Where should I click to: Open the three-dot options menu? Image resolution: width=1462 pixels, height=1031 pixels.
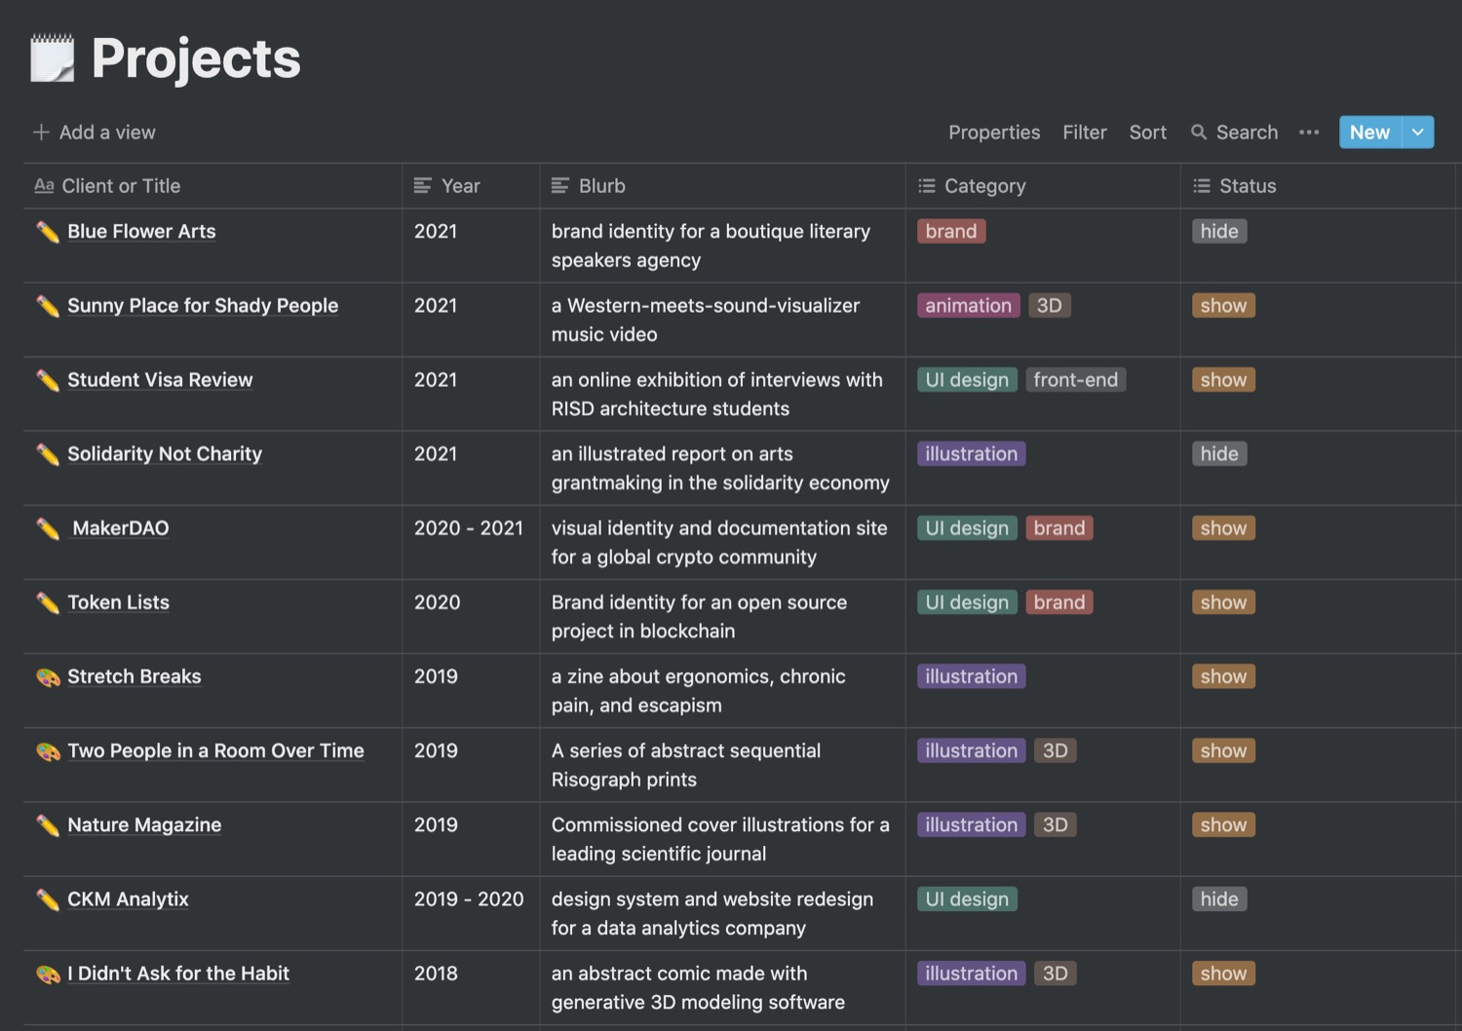[1309, 133]
